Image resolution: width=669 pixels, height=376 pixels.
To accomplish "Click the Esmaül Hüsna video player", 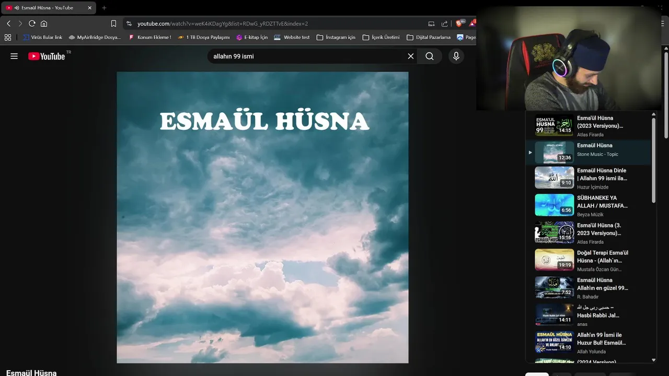I will [x=262, y=217].
